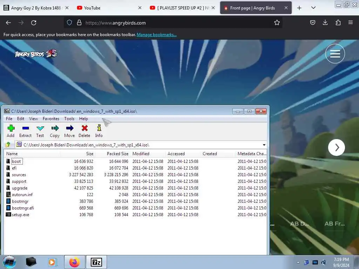Open the File menu in 7-Zip
The image size is (359, 269).
coord(9,119)
